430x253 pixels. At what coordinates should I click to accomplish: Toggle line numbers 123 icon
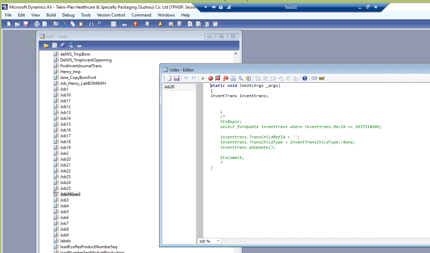[x=314, y=78]
